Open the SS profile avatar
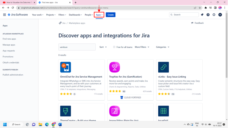Image resolution: width=228 pixels, height=128 pixels. 220,15
